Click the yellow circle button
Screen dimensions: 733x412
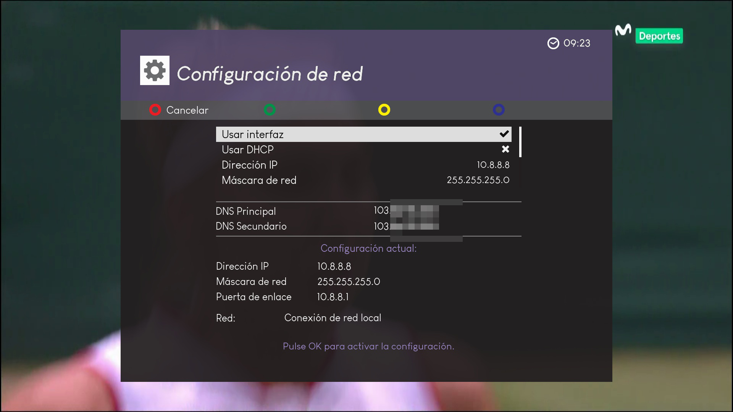coord(384,110)
